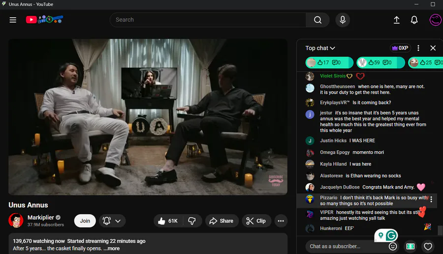Dislike the stream with thumbs down
Image resolution: width=443 pixels, height=254 pixels.
192,221
